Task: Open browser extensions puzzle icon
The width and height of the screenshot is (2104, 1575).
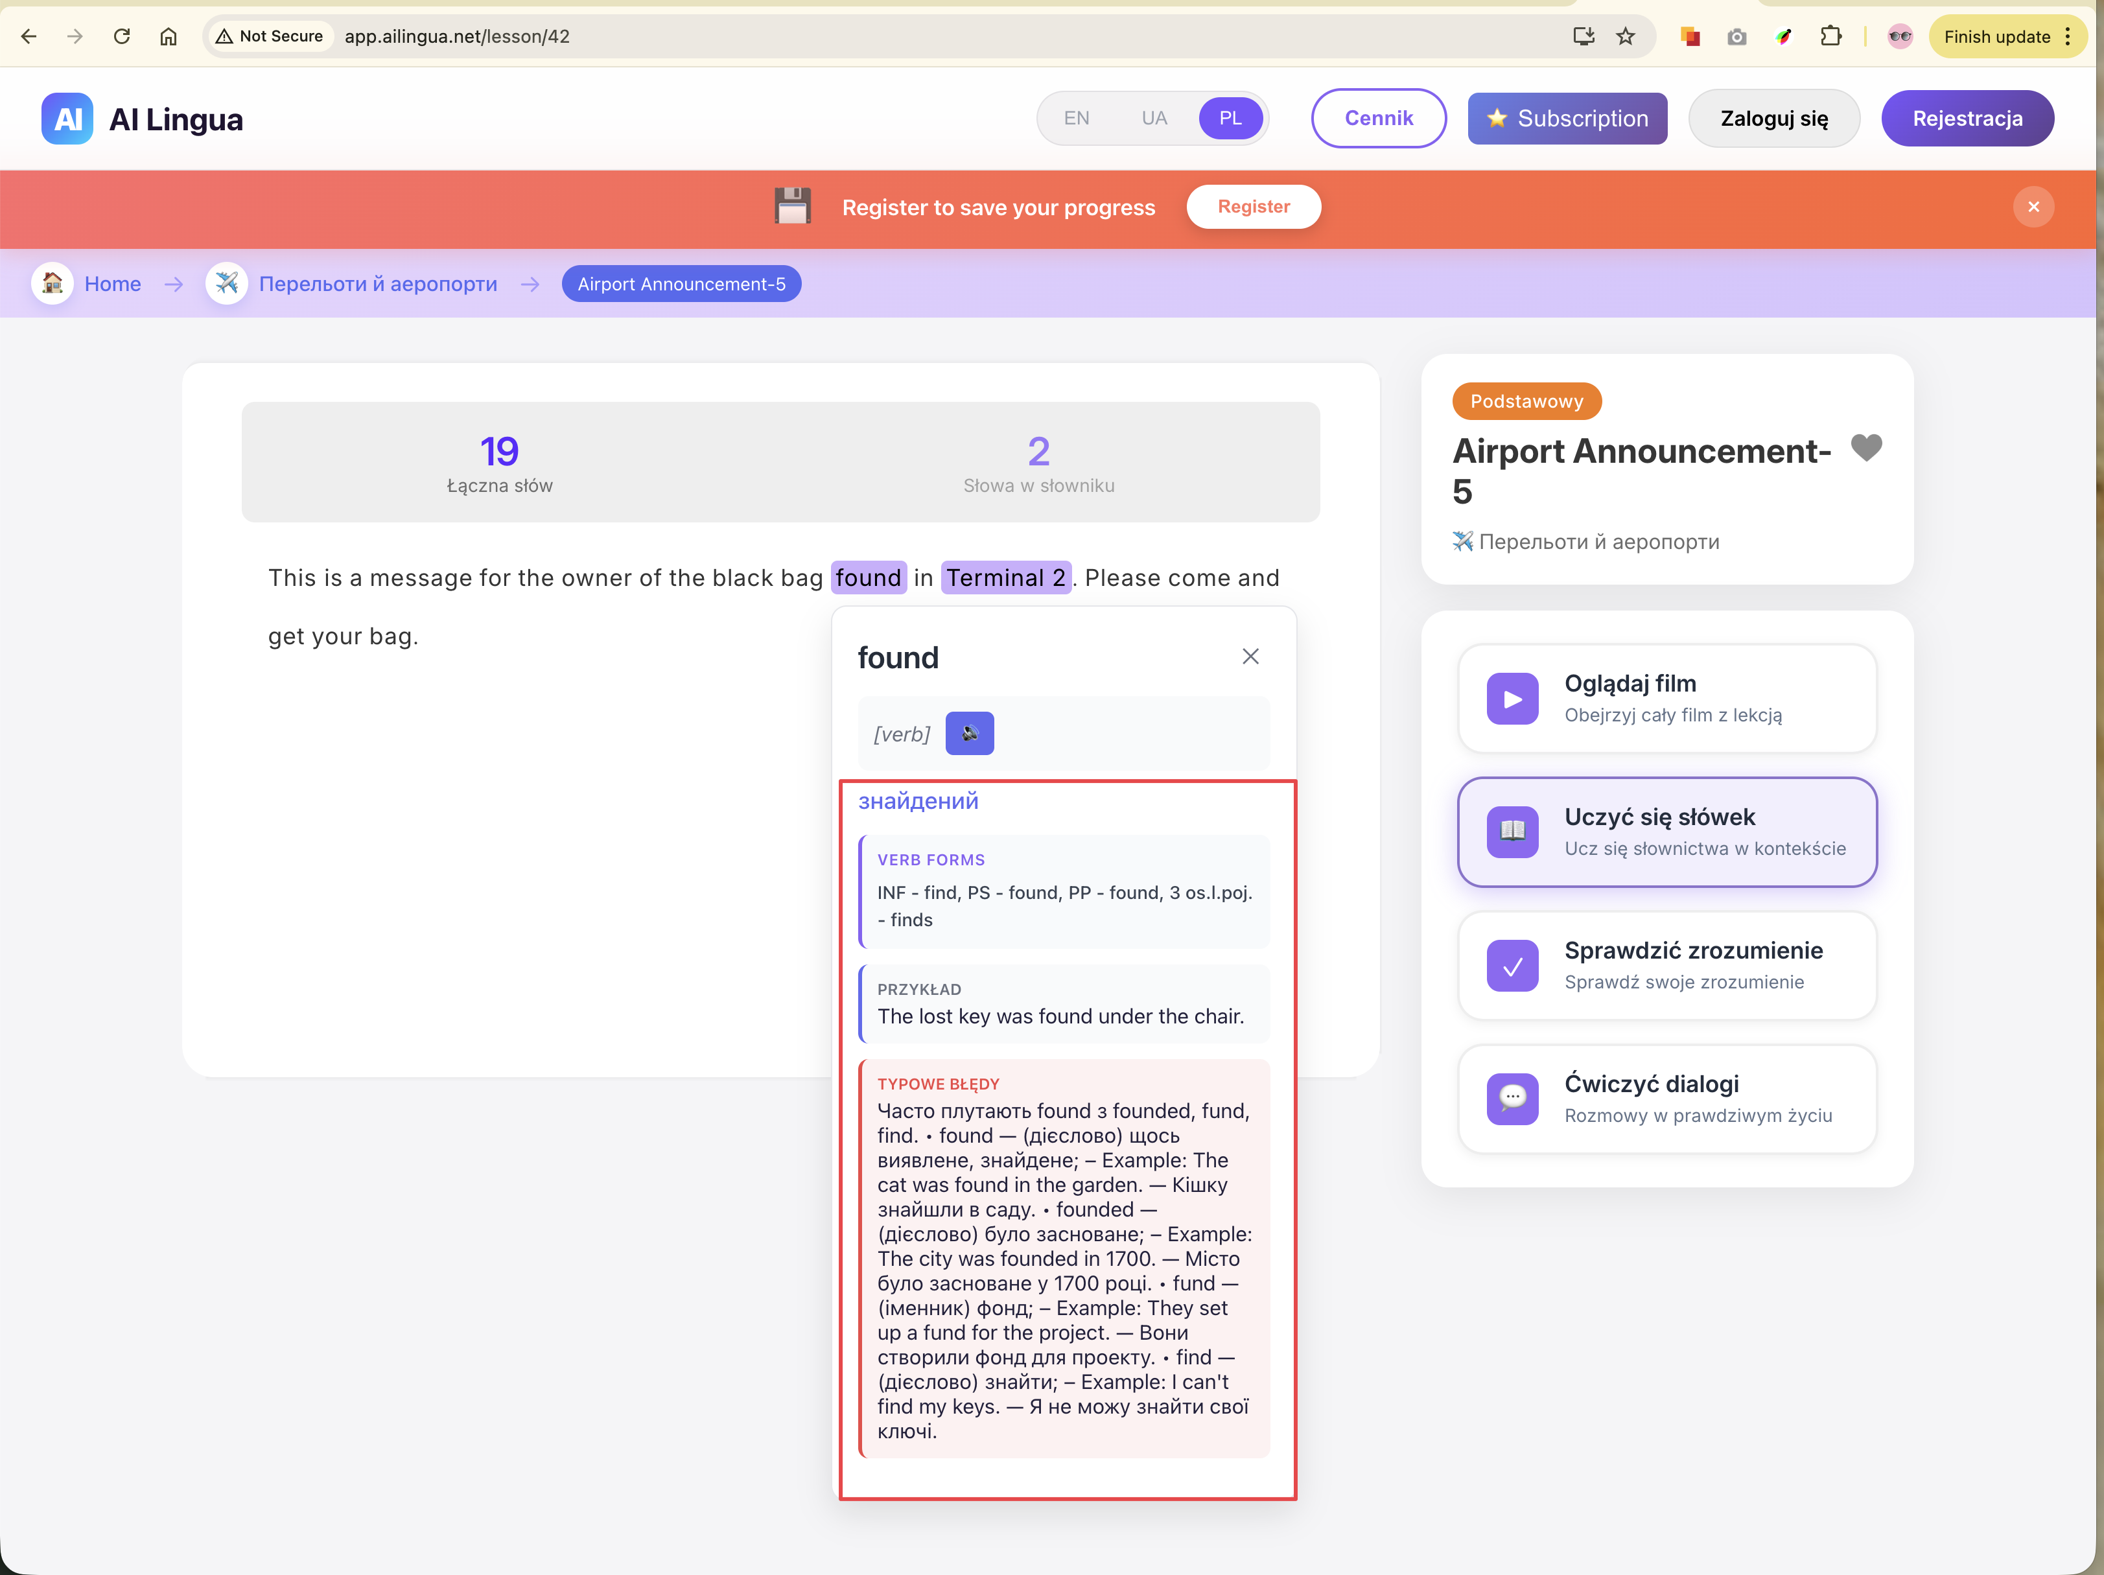Action: click(x=1830, y=36)
